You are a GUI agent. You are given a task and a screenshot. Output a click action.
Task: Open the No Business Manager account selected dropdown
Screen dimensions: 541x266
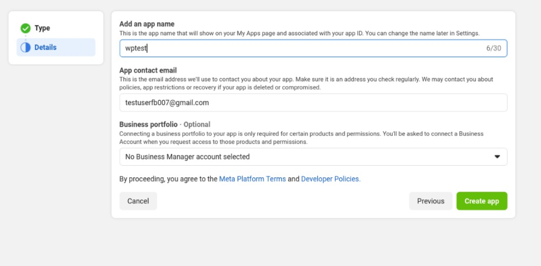(x=313, y=157)
